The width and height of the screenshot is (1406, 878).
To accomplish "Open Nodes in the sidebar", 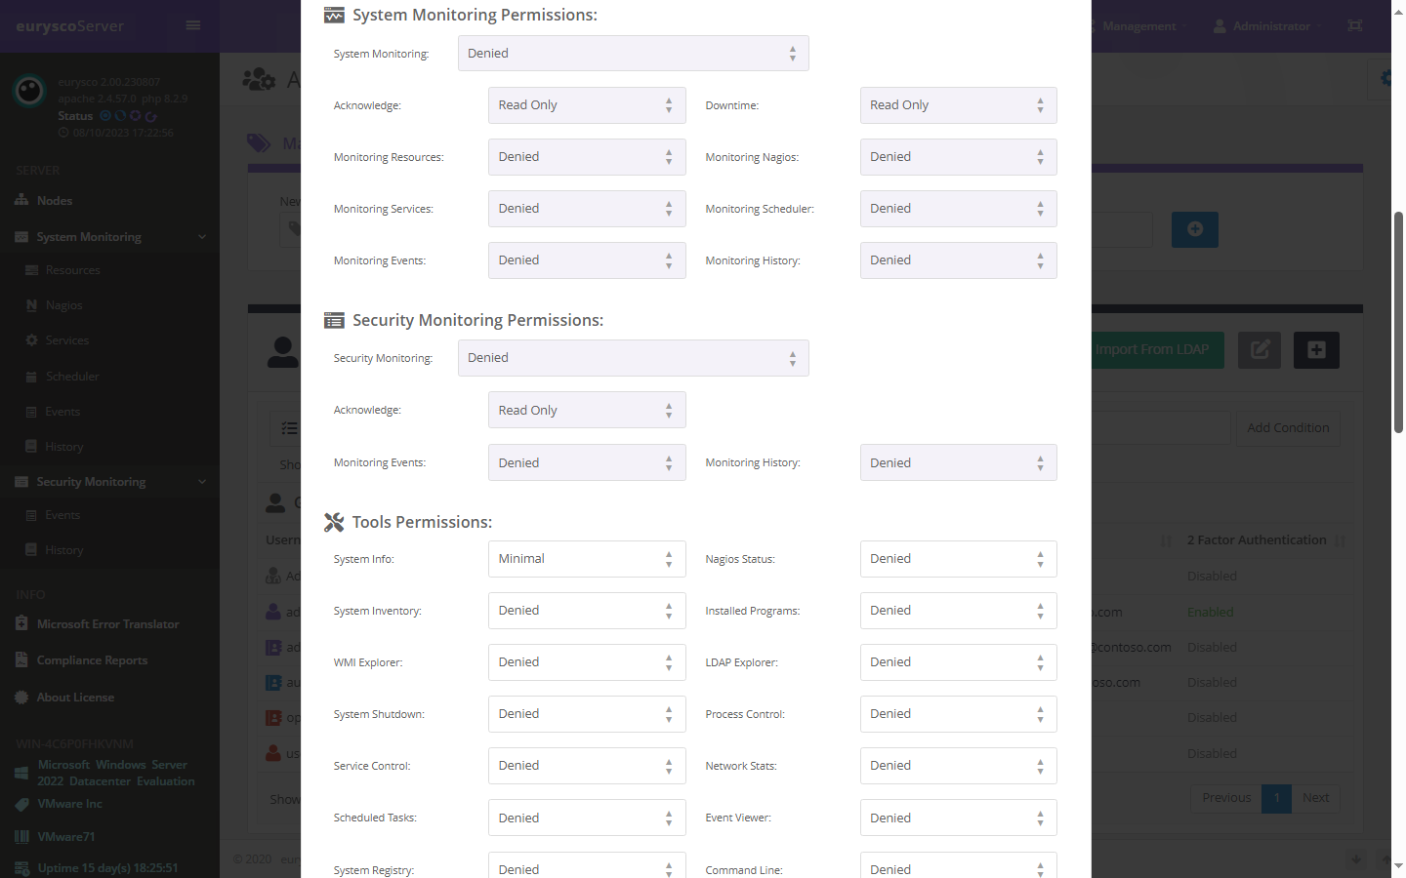I will (x=55, y=201).
